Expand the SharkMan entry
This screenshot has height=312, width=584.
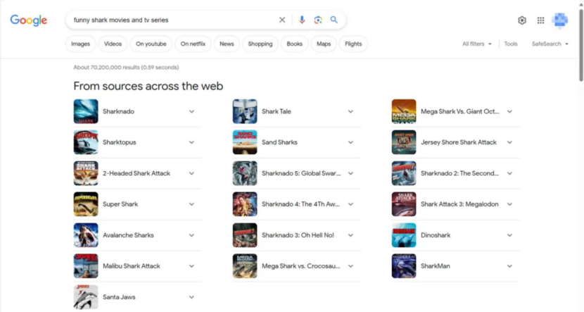click(509, 266)
